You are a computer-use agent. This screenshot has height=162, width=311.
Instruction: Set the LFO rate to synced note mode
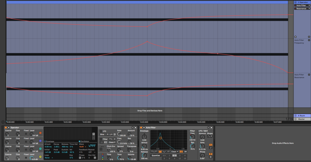pyautogui.click(x=211, y=148)
